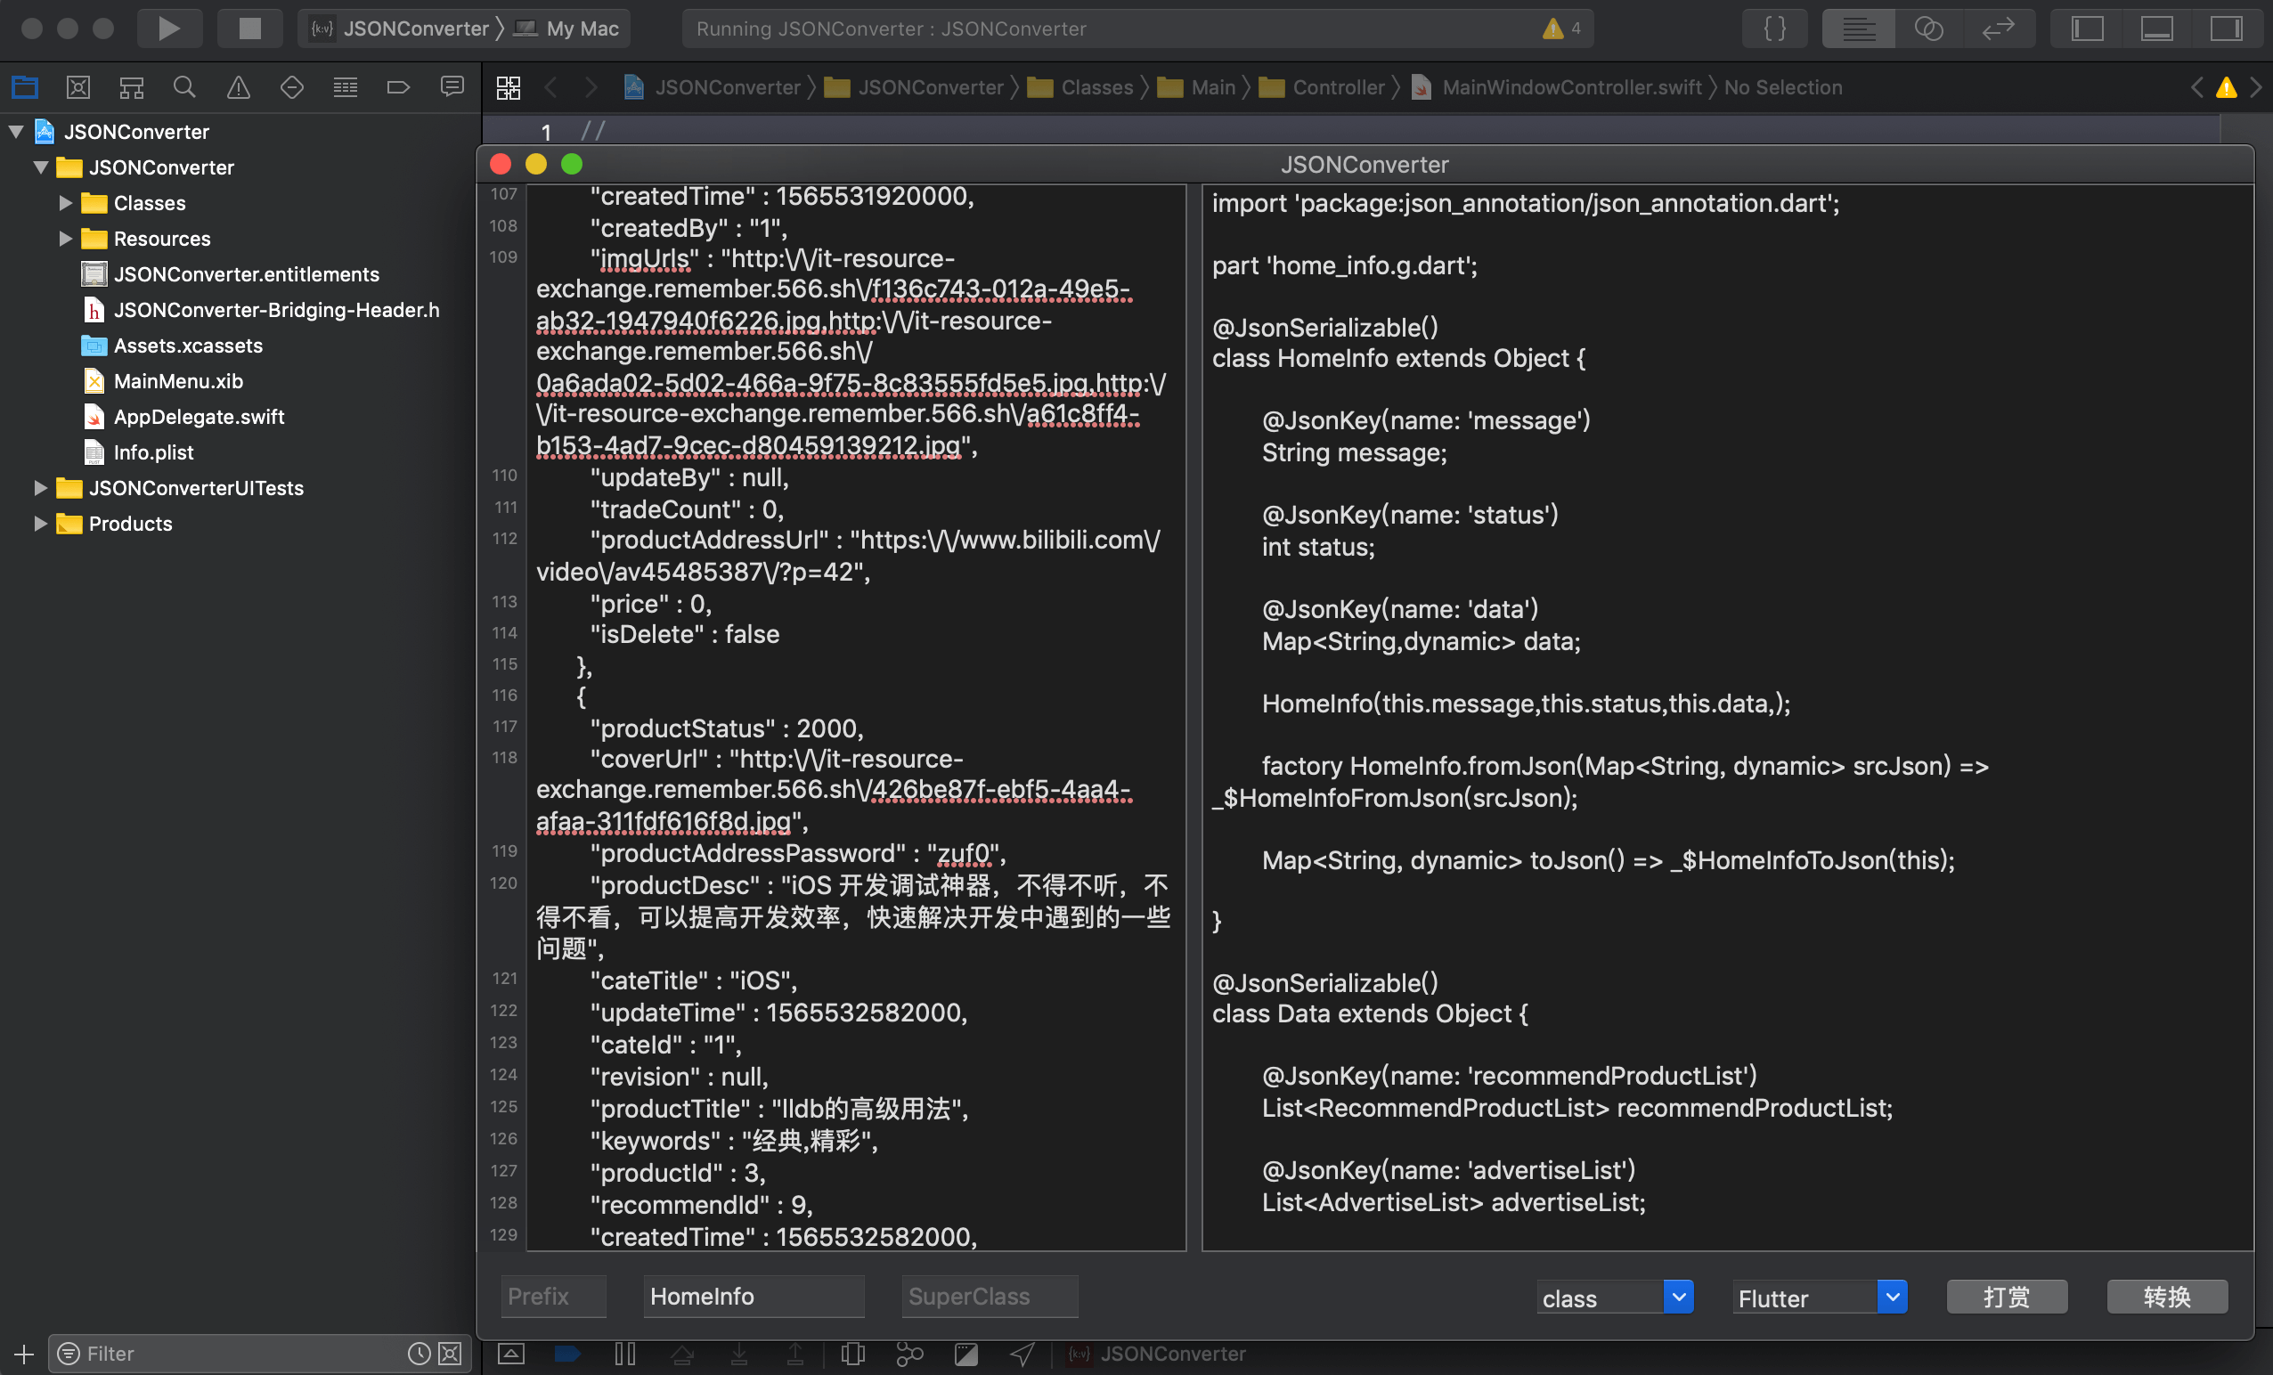The image size is (2273, 1375).
Task: Click the Stop button in toolbar
Action: pyautogui.click(x=249, y=28)
